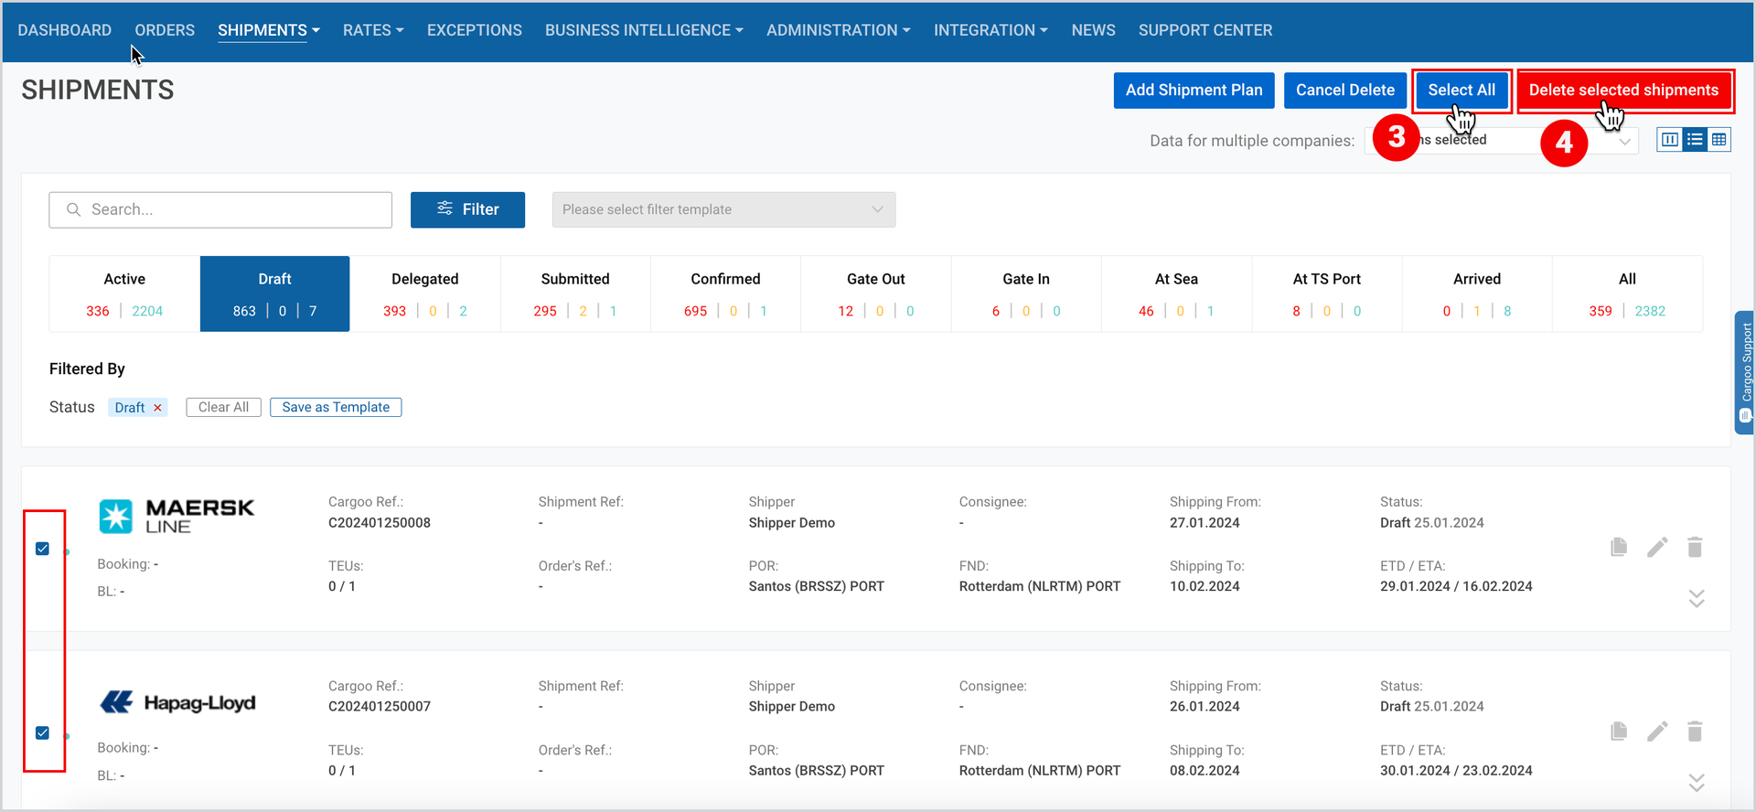The image size is (1756, 812).
Task: Edit the Maersk Line shipment
Action: pos(1657,547)
